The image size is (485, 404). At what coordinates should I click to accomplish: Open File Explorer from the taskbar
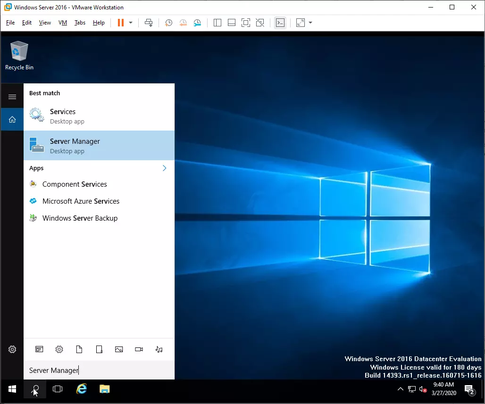click(105, 389)
